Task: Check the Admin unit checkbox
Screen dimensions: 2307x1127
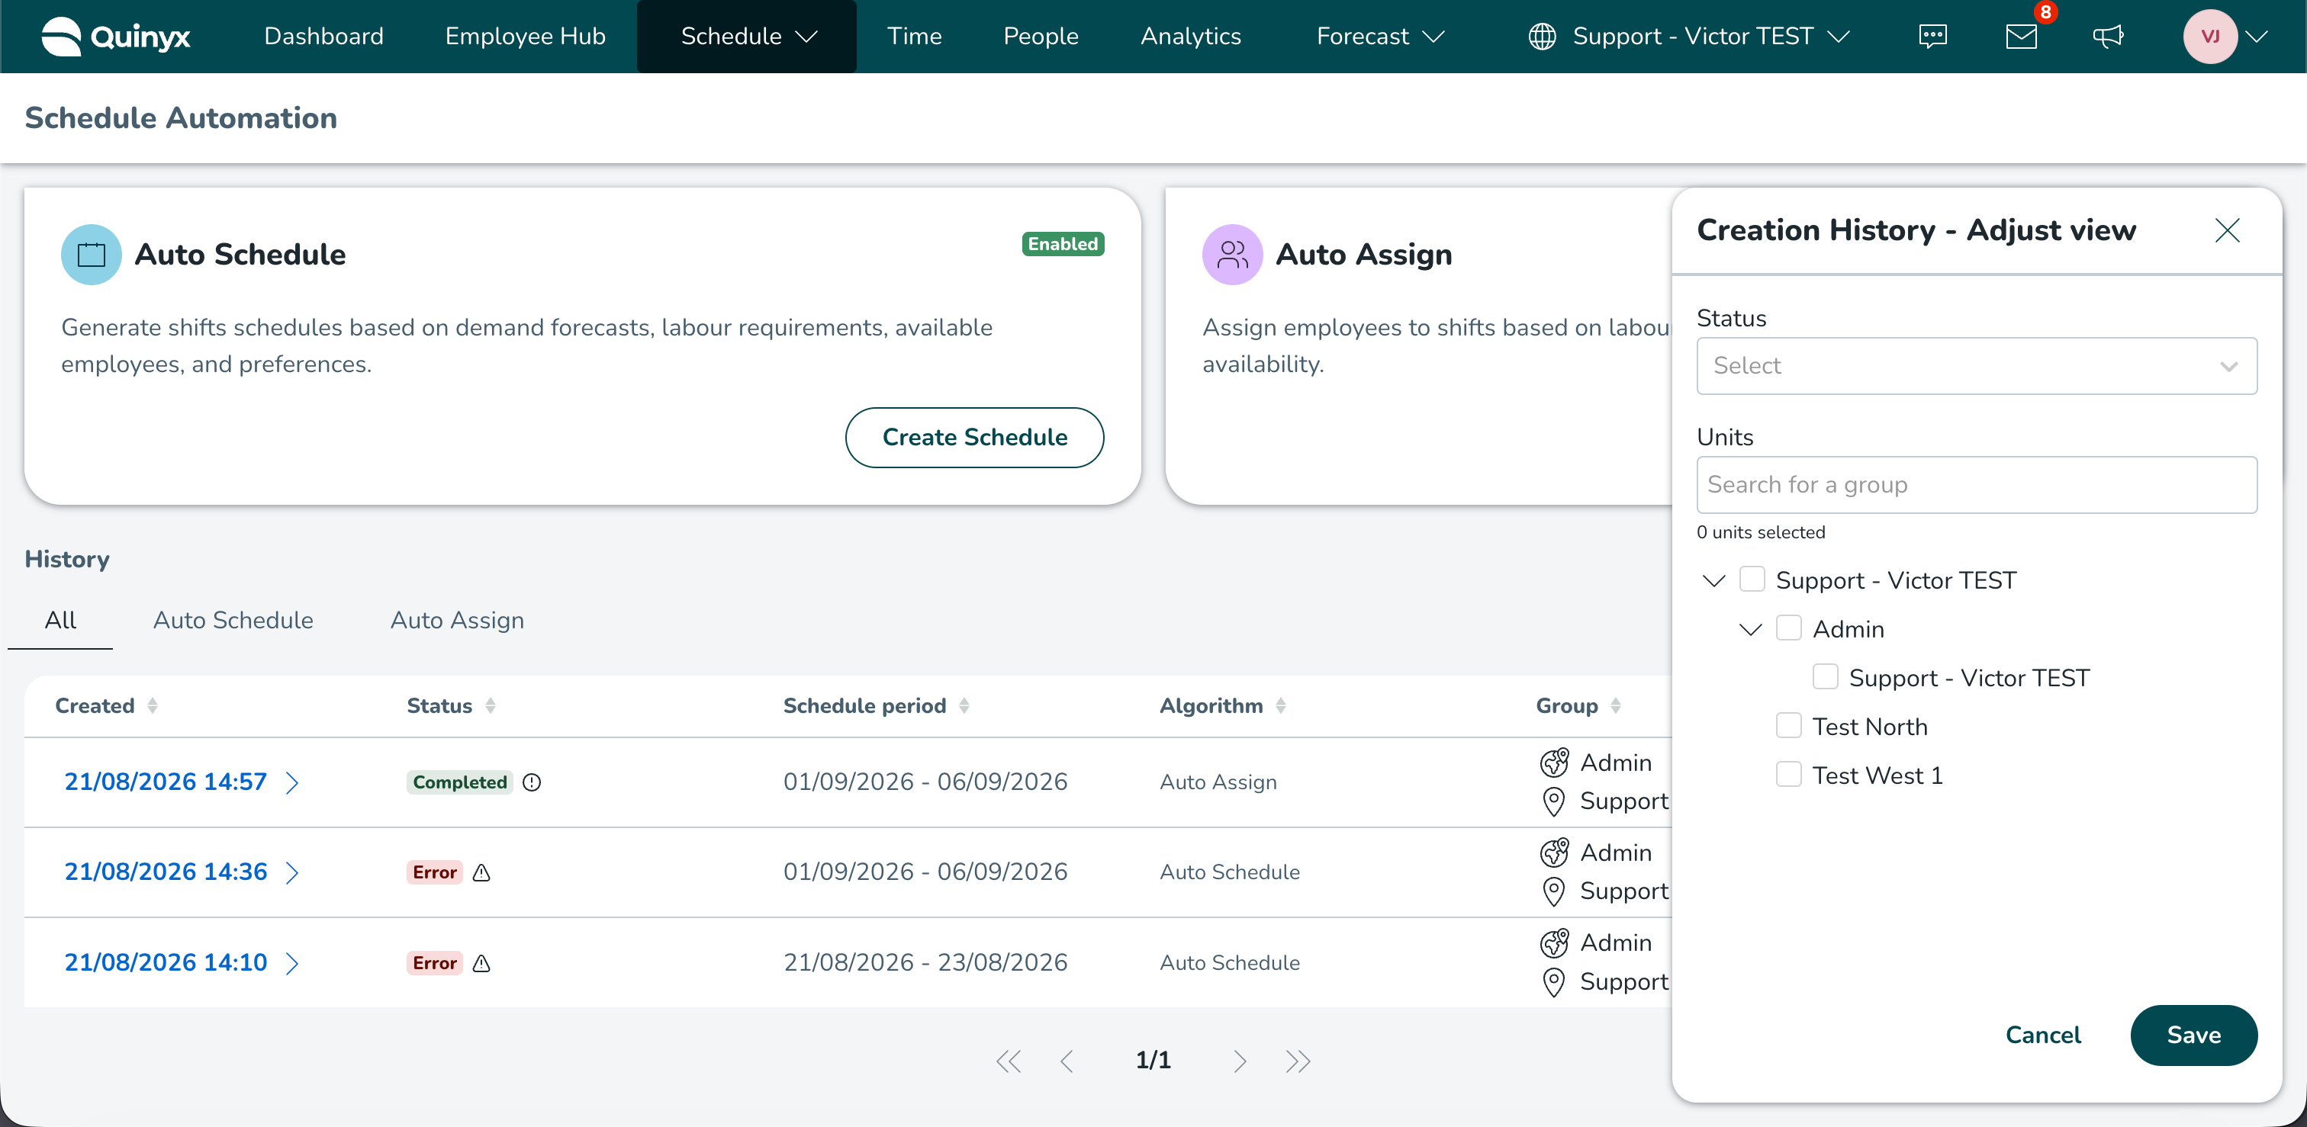Action: [1788, 628]
